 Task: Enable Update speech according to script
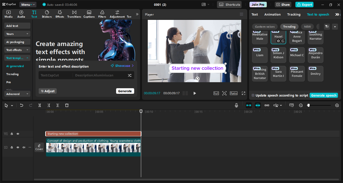pyautogui.click(x=253, y=96)
